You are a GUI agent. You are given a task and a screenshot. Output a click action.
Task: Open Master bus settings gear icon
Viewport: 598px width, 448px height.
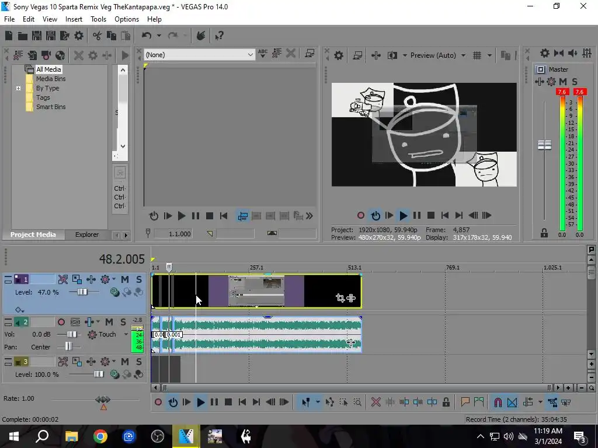545,53
